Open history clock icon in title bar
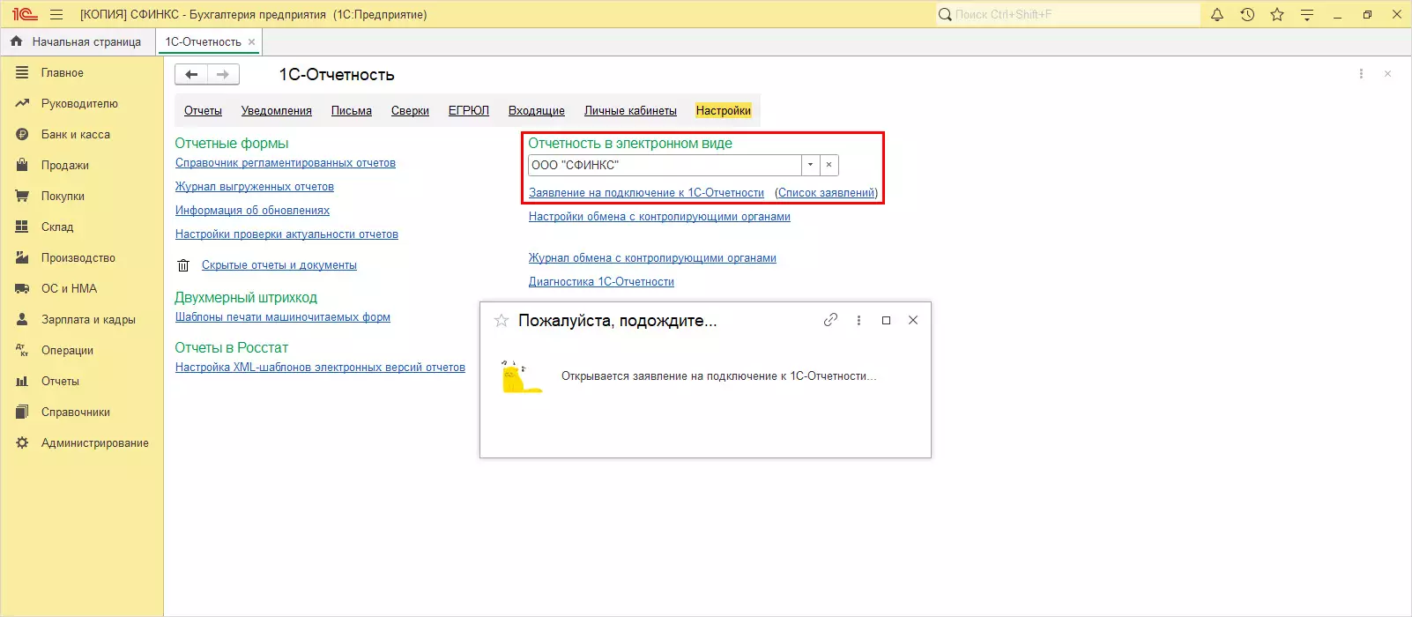The height and width of the screenshot is (617, 1412). [x=1247, y=15]
